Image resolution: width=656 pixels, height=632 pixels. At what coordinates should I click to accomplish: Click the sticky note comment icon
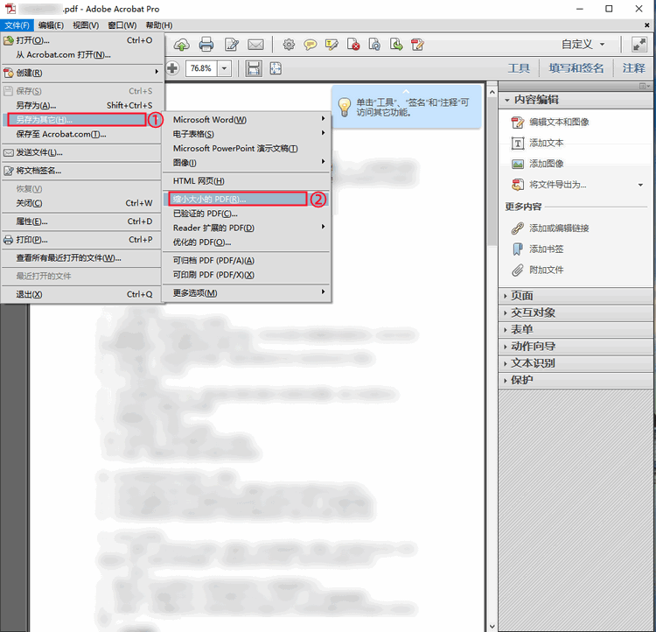[x=310, y=45]
